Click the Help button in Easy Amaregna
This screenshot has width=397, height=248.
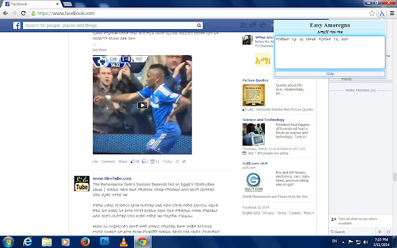coord(330,74)
